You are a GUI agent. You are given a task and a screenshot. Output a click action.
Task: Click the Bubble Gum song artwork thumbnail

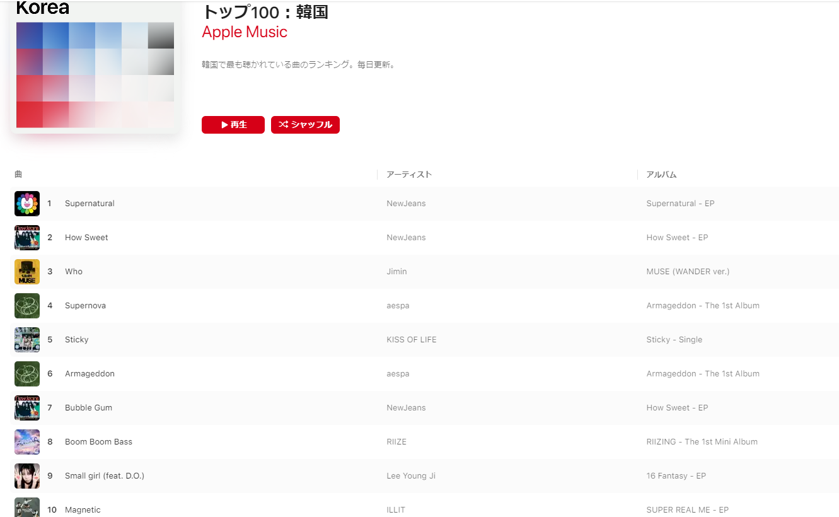27,408
